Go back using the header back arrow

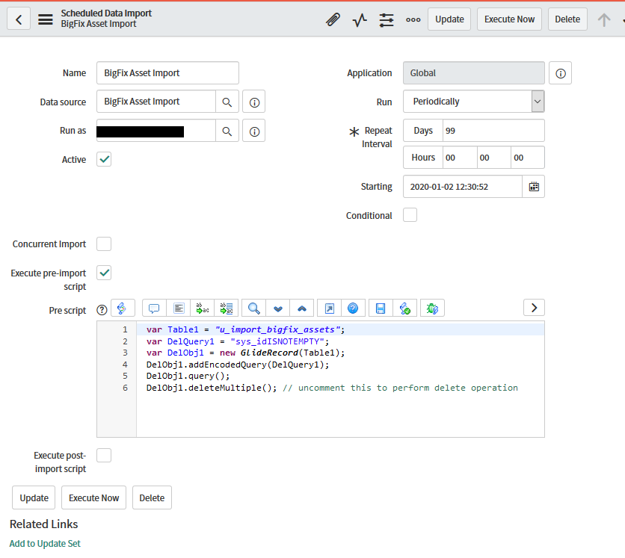pyautogui.click(x=19, y=19)
